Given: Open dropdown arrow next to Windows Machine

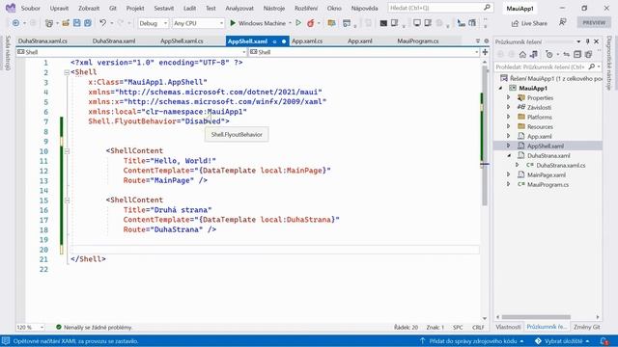Looking at the screenshot, I should coord(290,23).
